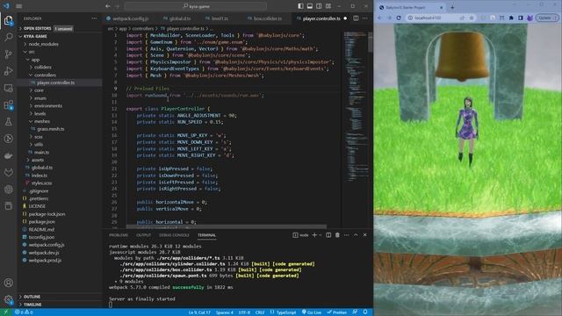Maximize the terminal panel size chevron
Image resolution: width=562 pixels, height=316 pixels.
[356, 235]
